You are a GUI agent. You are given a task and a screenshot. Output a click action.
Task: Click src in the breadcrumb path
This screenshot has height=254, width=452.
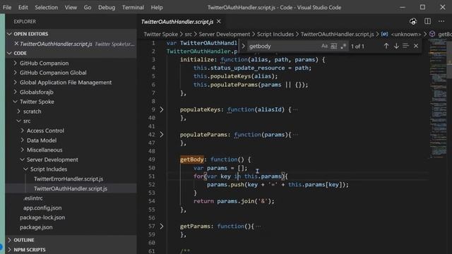point(189,35)
